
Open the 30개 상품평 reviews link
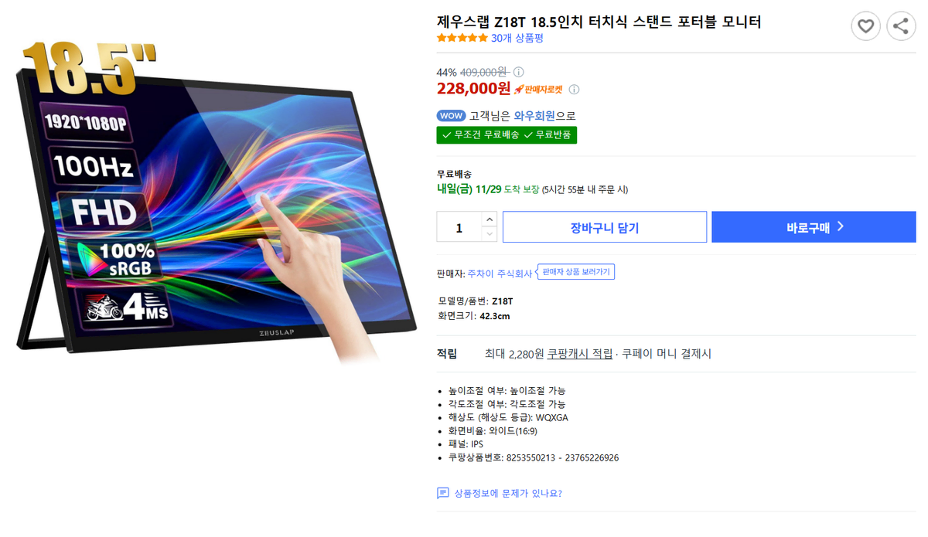[x=517, y=38]
